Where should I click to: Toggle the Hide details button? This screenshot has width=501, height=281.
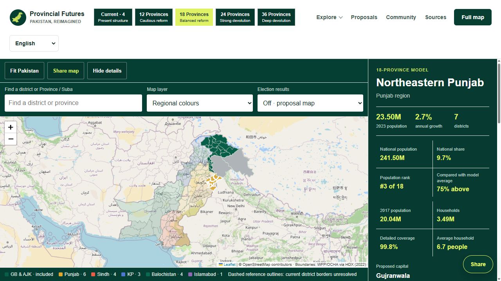pyautogui.click(x=107, y=71)
